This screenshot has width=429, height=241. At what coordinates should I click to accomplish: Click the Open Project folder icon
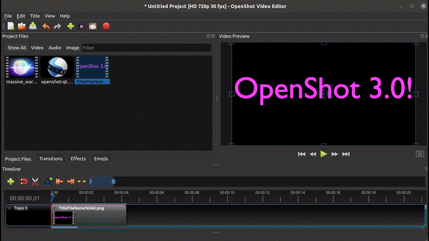(x=22, y=26)
